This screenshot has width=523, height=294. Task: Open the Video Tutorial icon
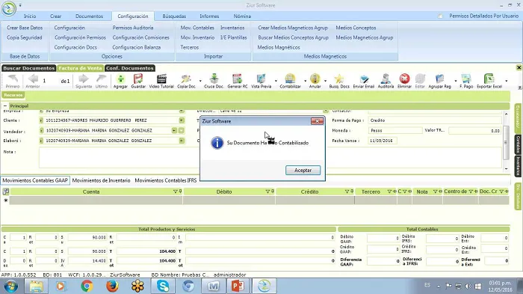click(x=161, y=79)
